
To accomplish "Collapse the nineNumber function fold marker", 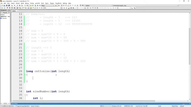I will (25, 95).
